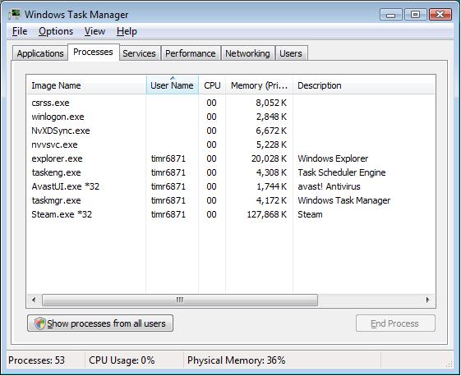Open the View menu
461x376 pixels.
pos(95,31)
